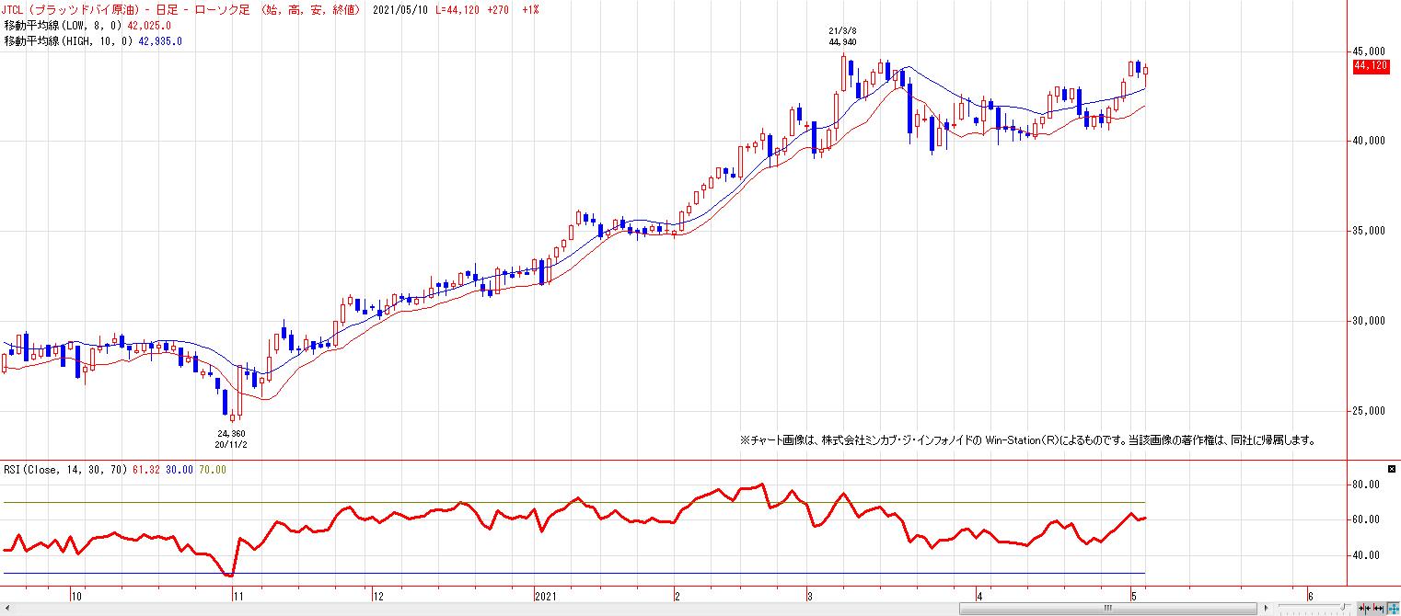Click the 25,000 price axis label
Image resolution: width=1401 pixels, height=616 pixels.
[x=1368, y=411]
